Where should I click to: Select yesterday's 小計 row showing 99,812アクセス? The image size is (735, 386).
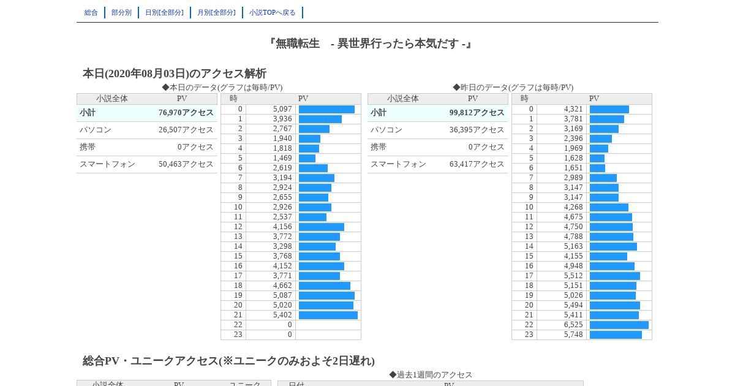[438, 113]
